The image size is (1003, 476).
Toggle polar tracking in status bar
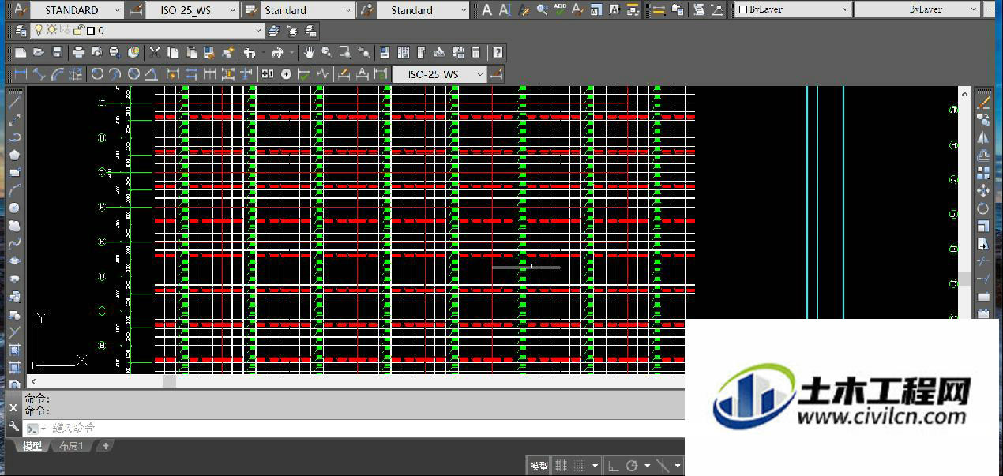[x=632, y=466]
